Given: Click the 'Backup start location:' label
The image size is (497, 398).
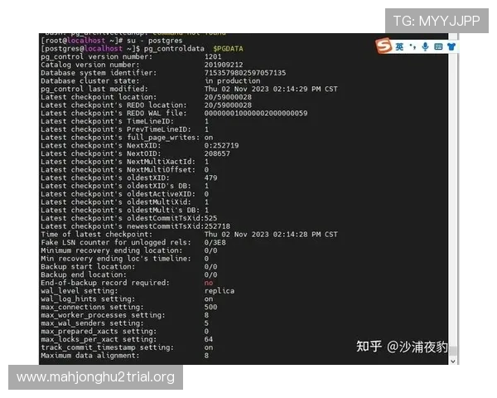Looking at the screenshot, I should pyautogui.click(x=88, y=267).
